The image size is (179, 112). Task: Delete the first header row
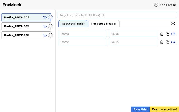point(162,34)
